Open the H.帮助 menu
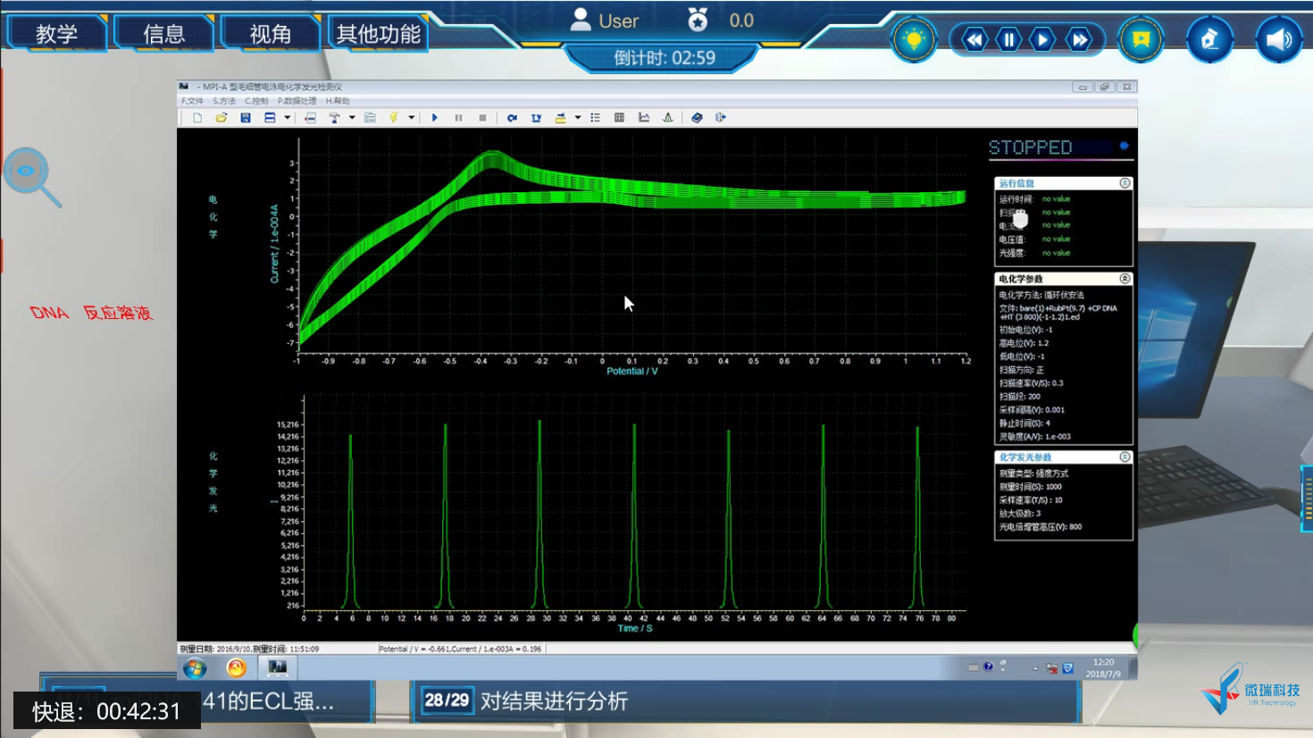The image size is (1313, 738). pos(338,101)
